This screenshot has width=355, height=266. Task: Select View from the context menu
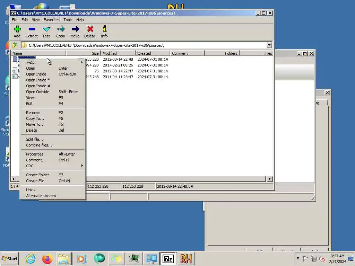(x=53, y=97)
